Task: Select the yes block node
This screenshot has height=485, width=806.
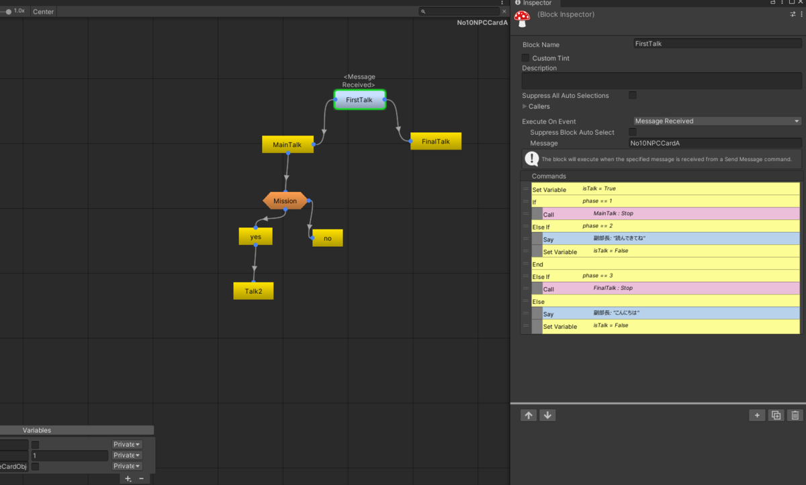Action: pyautogui.click(x=255, y=236)
